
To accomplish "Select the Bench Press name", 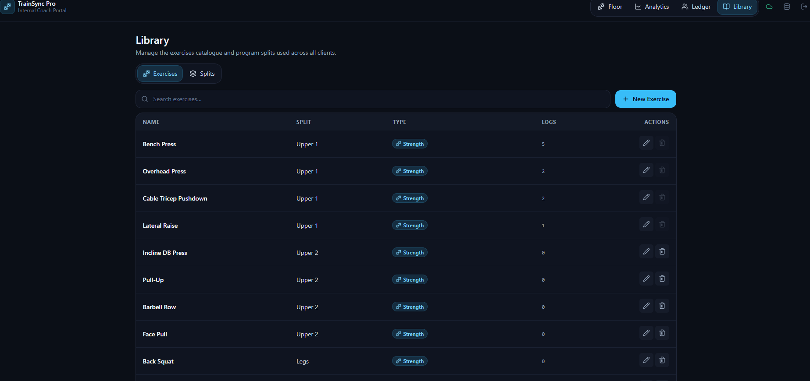I will (x=159, y=144).
